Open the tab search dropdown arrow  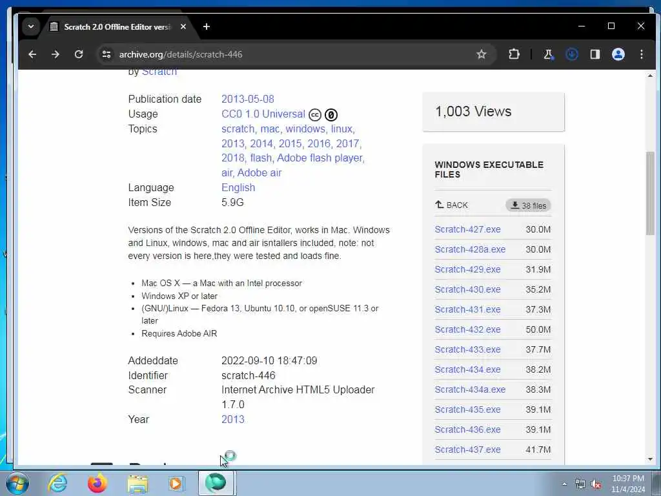[x=31, y=26]
